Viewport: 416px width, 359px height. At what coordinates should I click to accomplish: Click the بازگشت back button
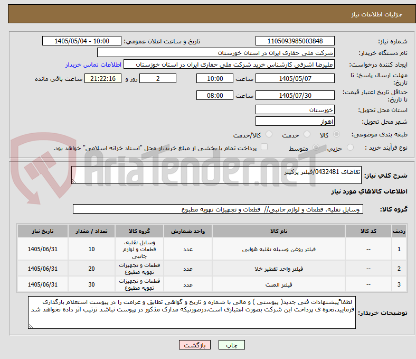pos(195,345)
